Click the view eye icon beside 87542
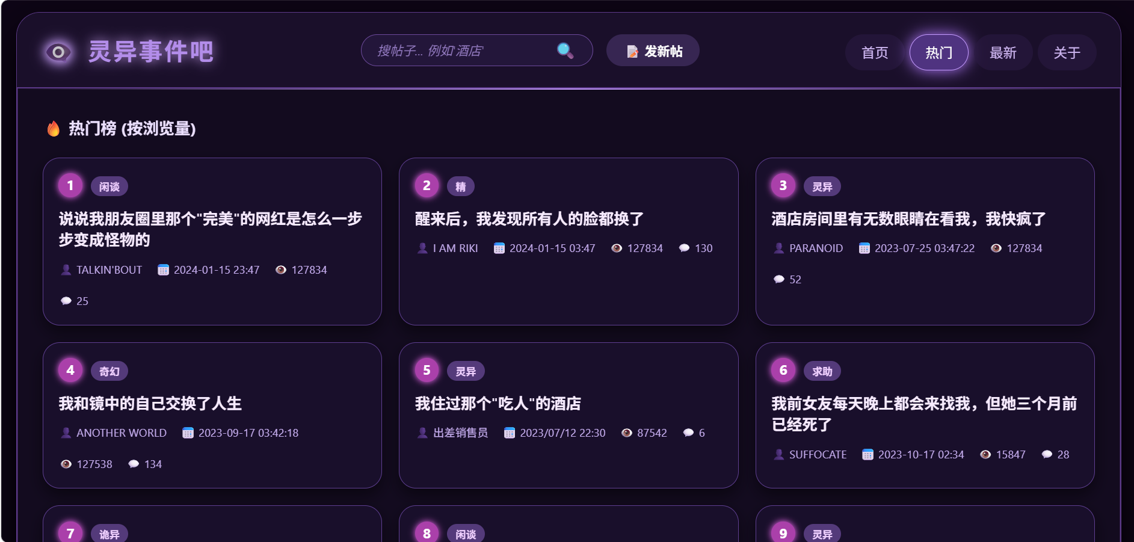1134x542 pixels. point(627,433)
